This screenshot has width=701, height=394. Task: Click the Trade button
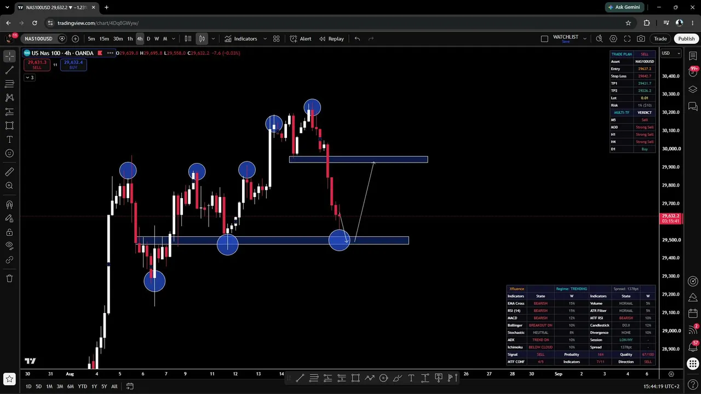660,39
